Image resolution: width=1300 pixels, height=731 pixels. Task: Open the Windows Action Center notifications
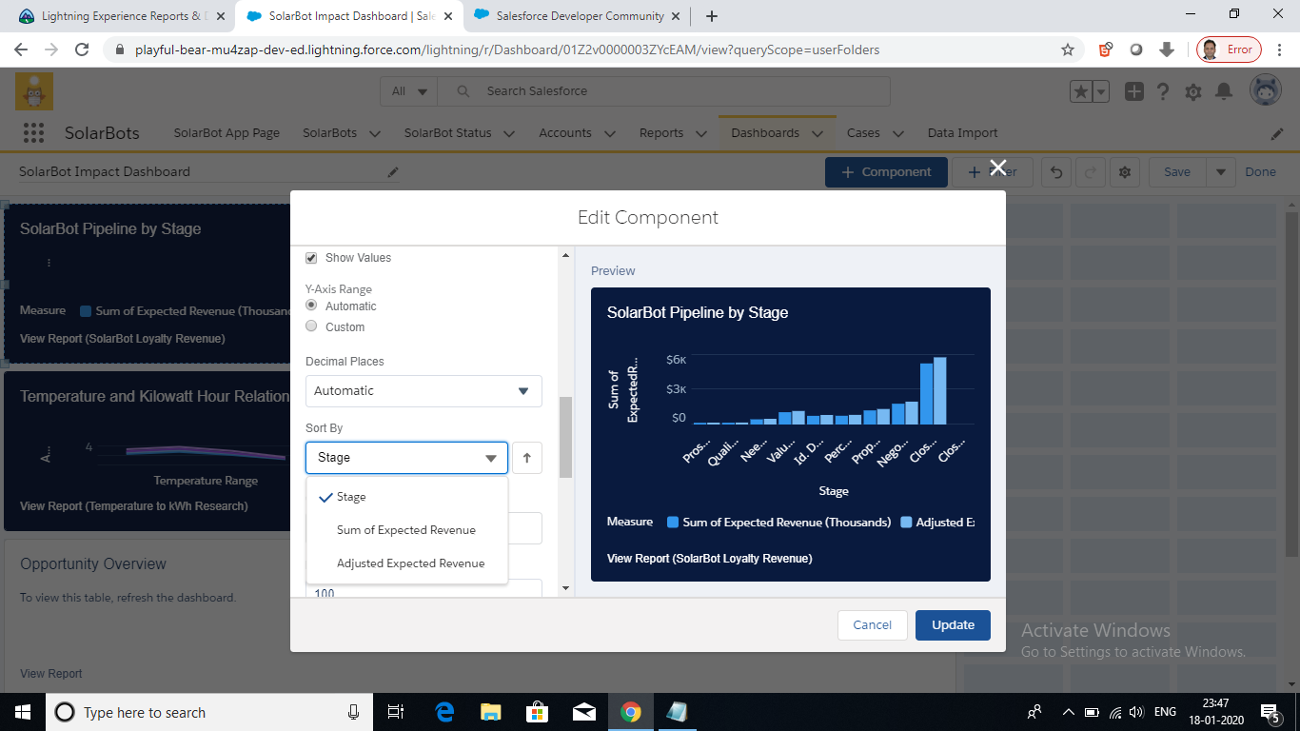[x=1270, y=712]
